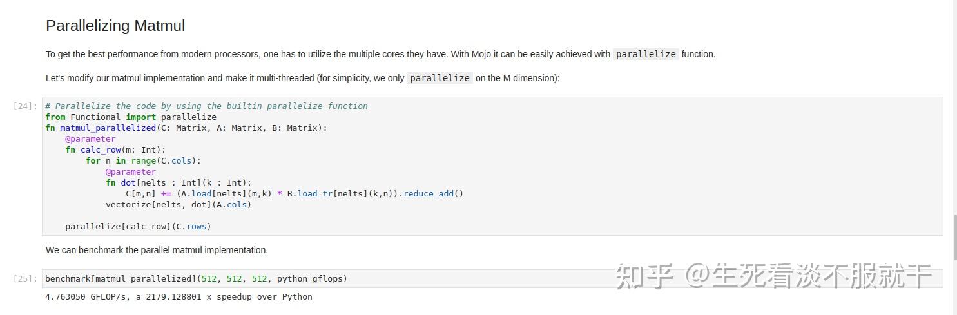Viewport: 957px width, 315px height.
Task: Click the "parallelize[calc_row](C.rows)" line
Action: tap(138, 227)
